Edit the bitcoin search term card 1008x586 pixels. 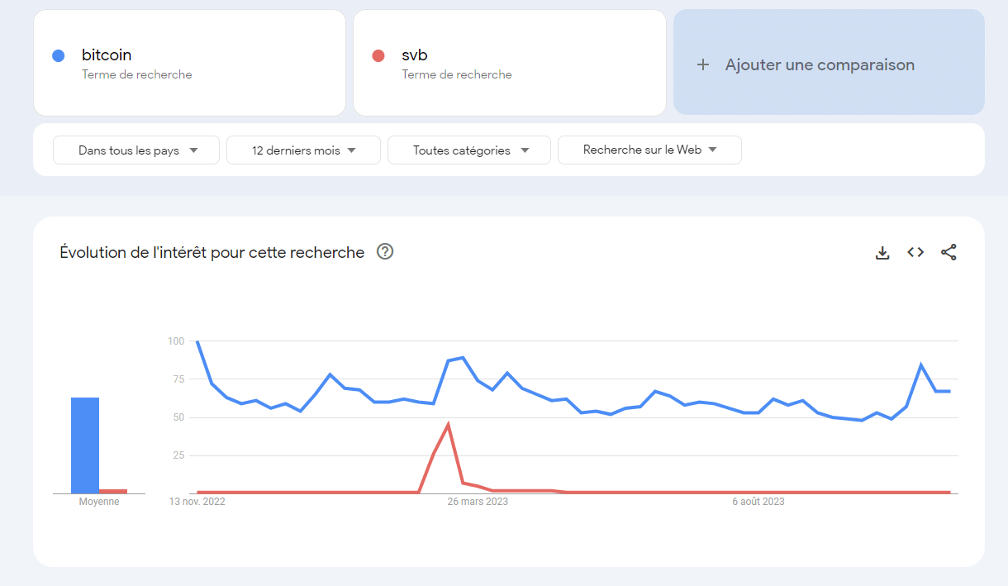pos(189,63)
